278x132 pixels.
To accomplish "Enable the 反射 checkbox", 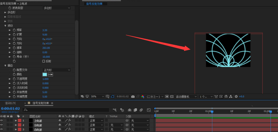I will 44,61.
